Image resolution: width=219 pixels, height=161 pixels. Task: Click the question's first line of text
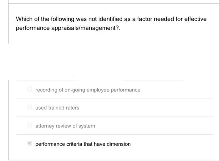(x=111, y=19)
